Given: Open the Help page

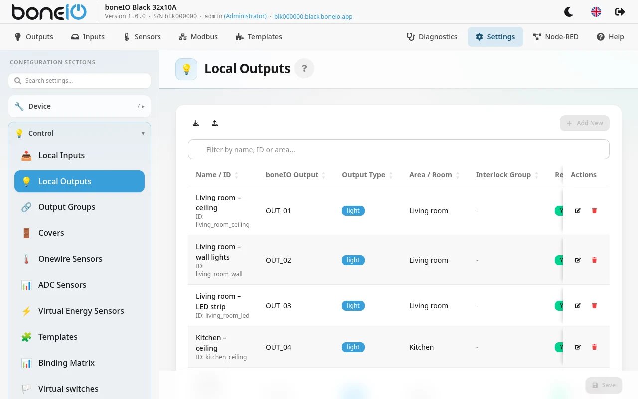Looking at the screenshot, I should coord(610,37).
